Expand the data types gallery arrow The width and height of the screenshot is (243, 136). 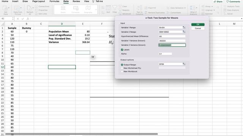(x=96, y=9)
